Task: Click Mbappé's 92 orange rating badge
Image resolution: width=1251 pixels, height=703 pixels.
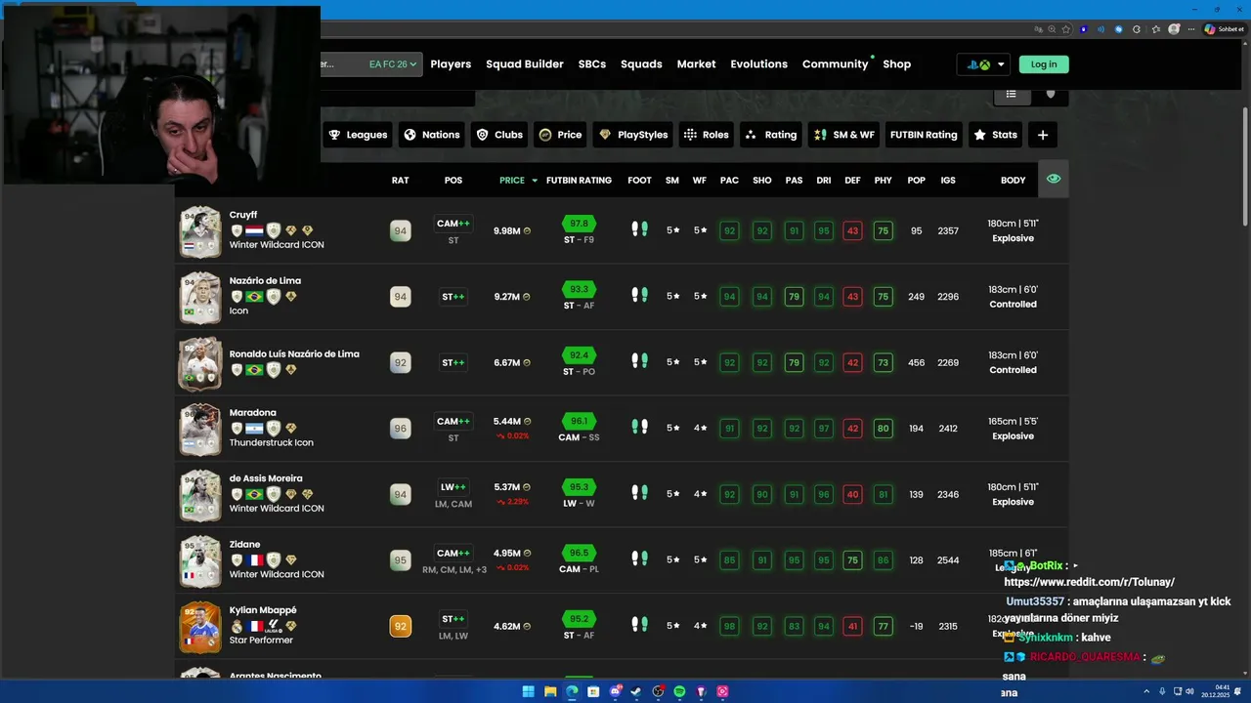Action: point(400,626)
